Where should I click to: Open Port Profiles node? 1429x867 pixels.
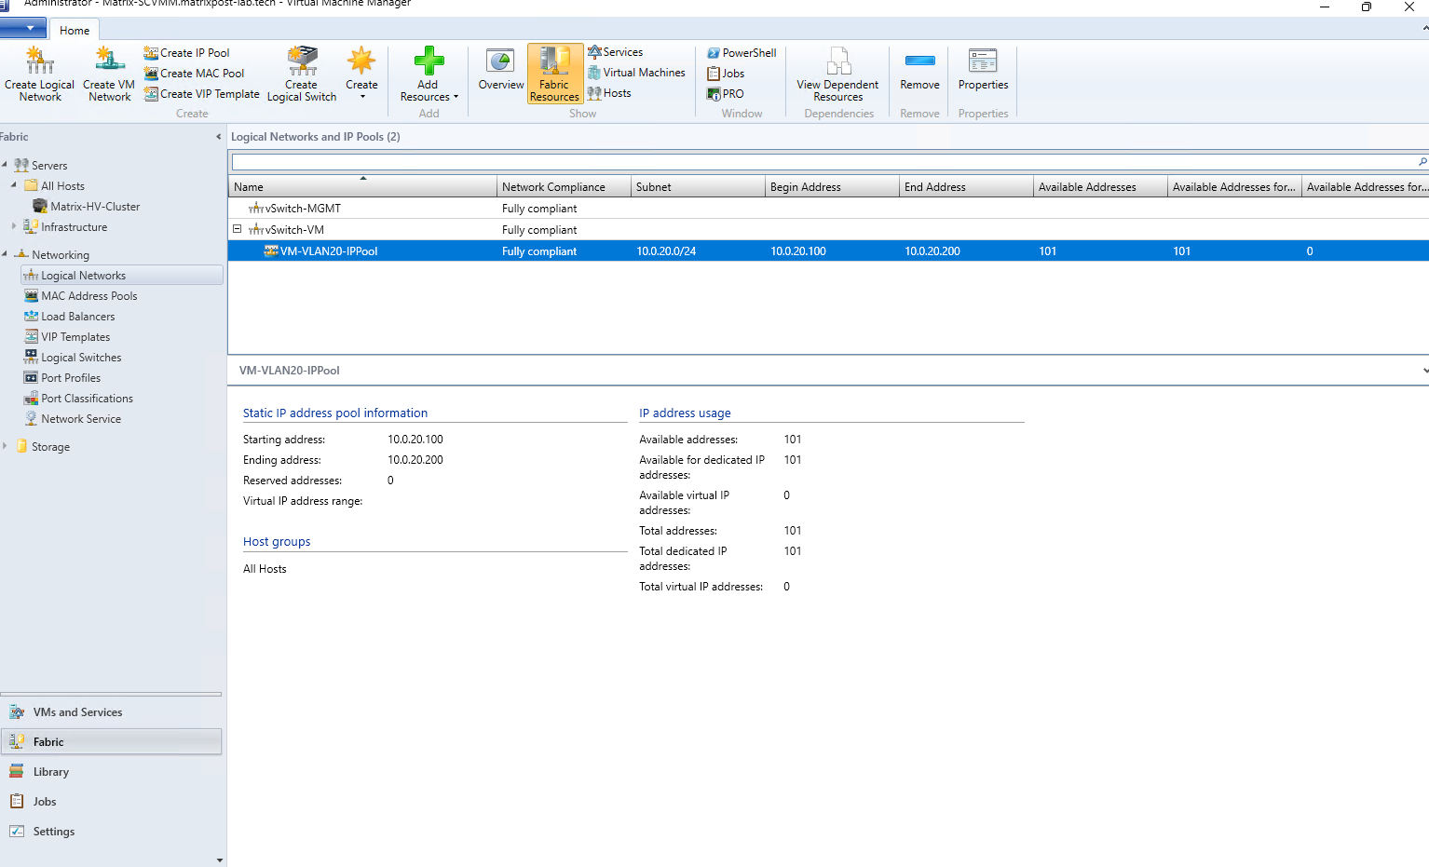62,378
